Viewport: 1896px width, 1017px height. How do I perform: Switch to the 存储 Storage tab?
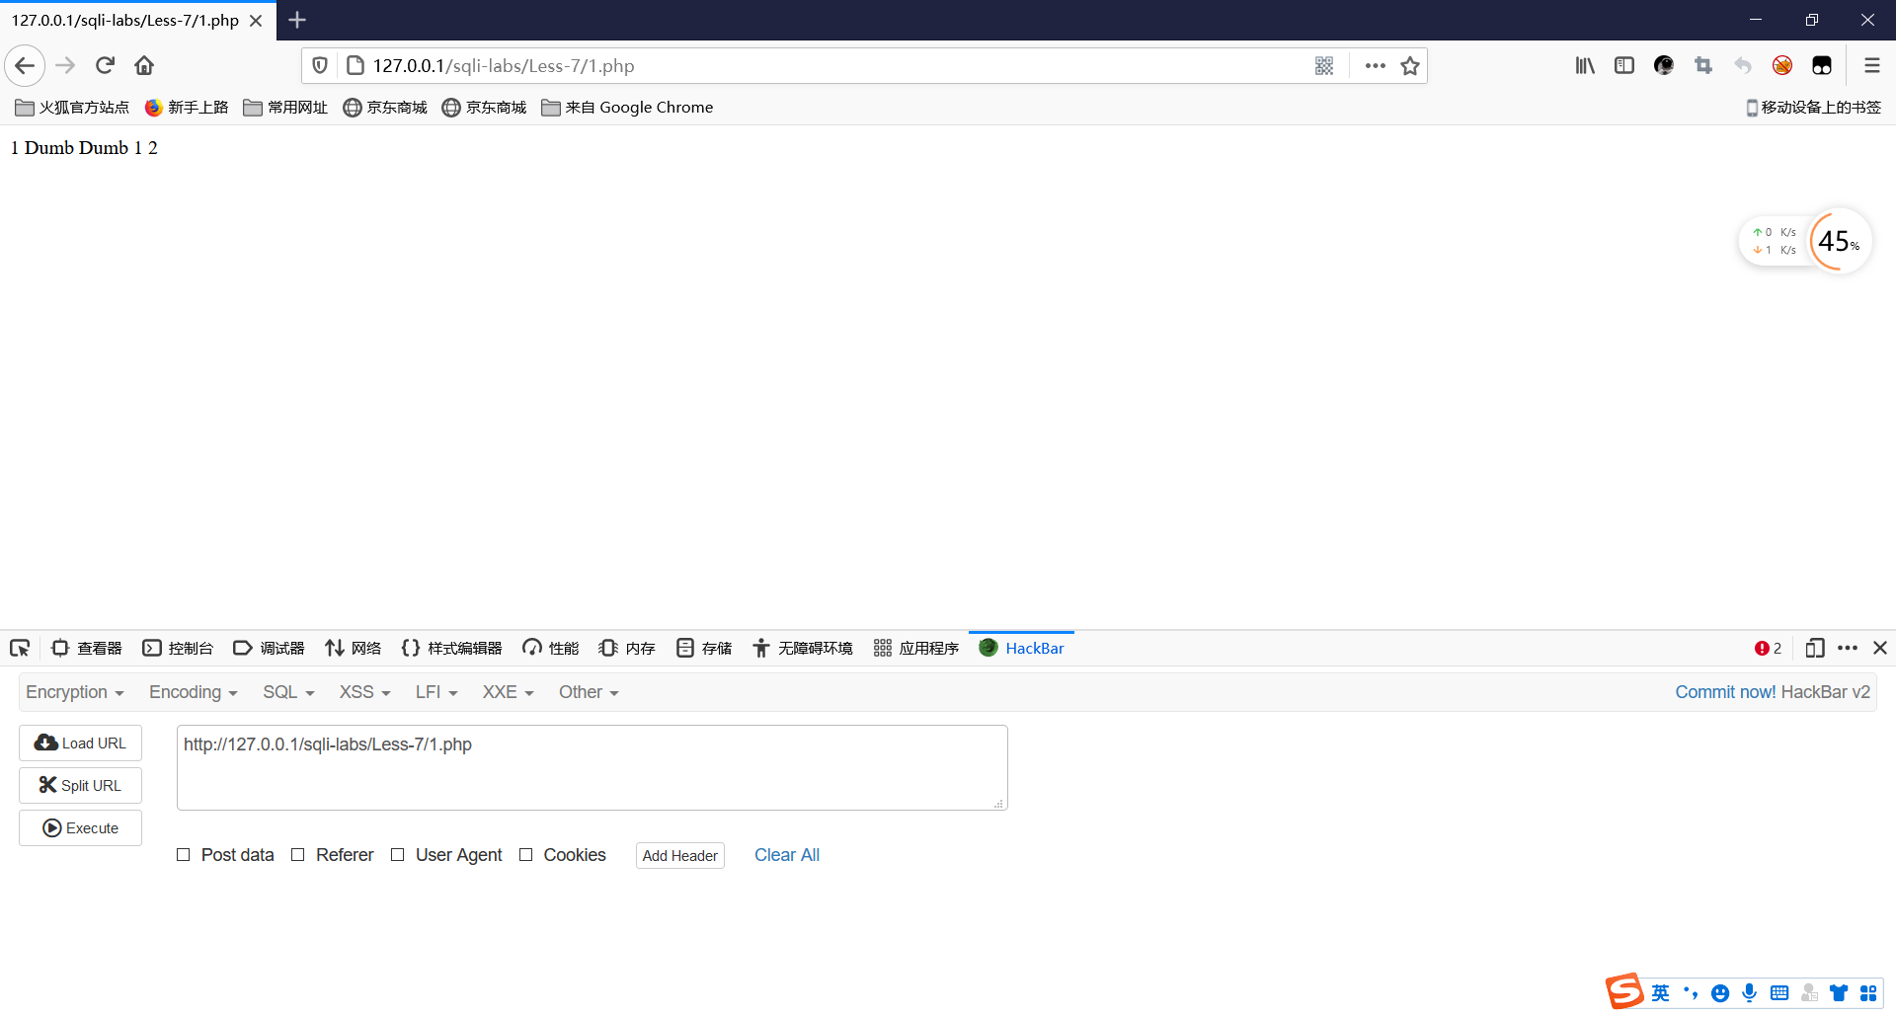coord(704,649)
